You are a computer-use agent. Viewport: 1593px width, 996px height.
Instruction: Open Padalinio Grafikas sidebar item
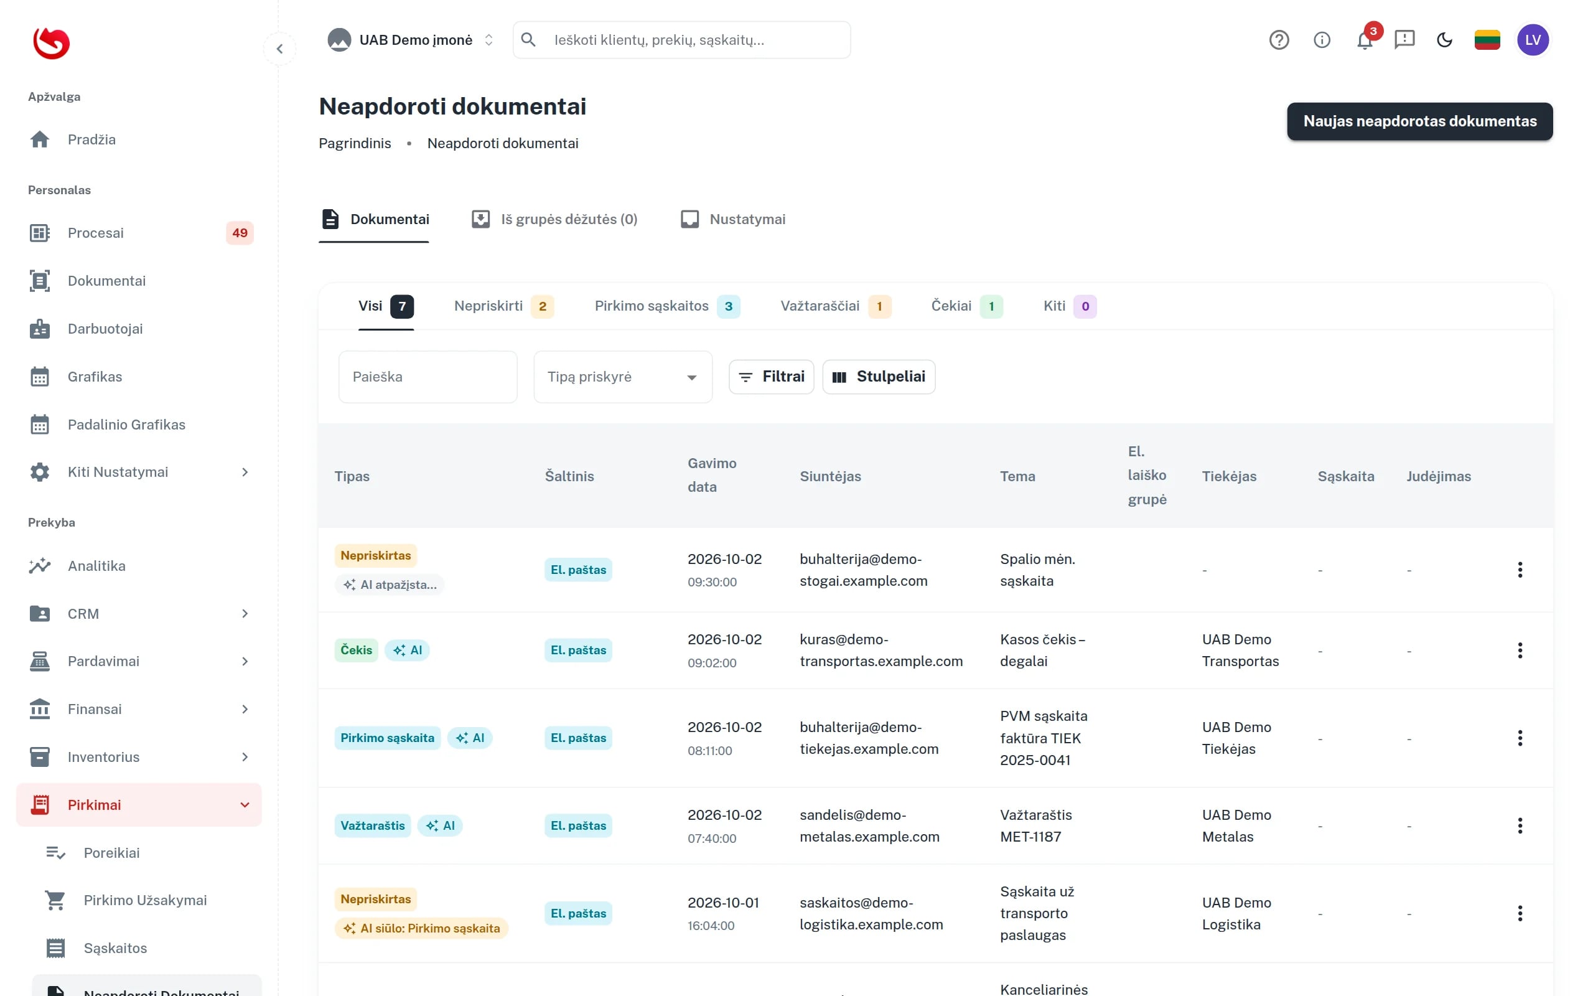(x=139, y=424)
